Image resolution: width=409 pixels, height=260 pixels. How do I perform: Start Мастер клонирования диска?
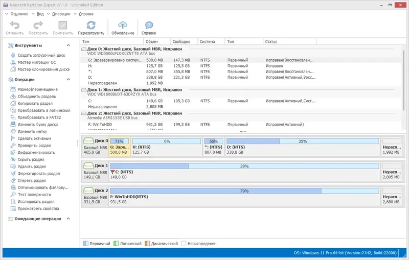pyautogui.click(x=43, y=69)
